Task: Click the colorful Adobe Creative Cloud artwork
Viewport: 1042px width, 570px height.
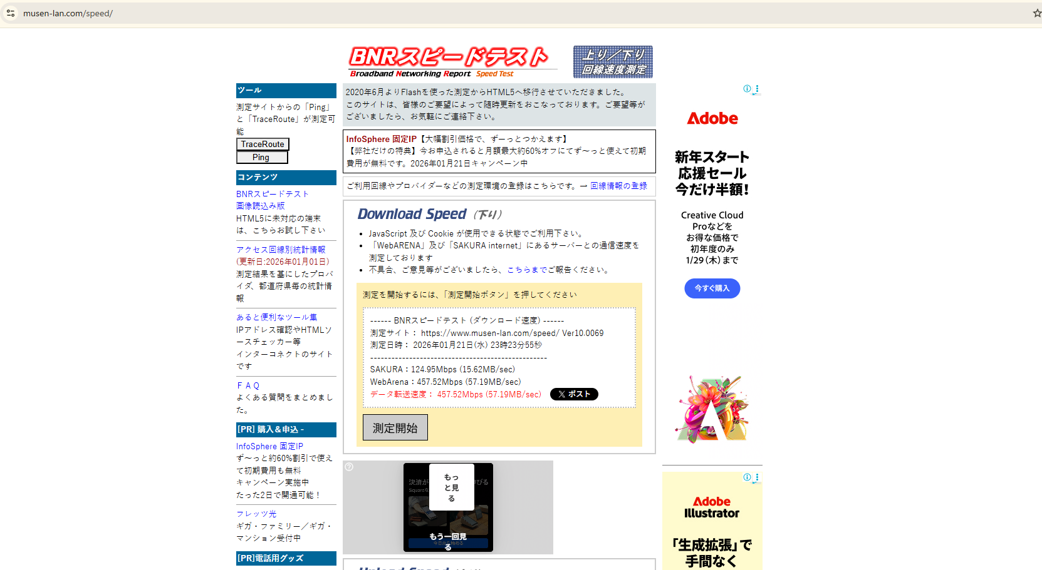Action: 712,409
